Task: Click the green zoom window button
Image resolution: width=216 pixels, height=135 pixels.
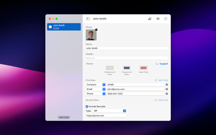Action: (56, 19)
